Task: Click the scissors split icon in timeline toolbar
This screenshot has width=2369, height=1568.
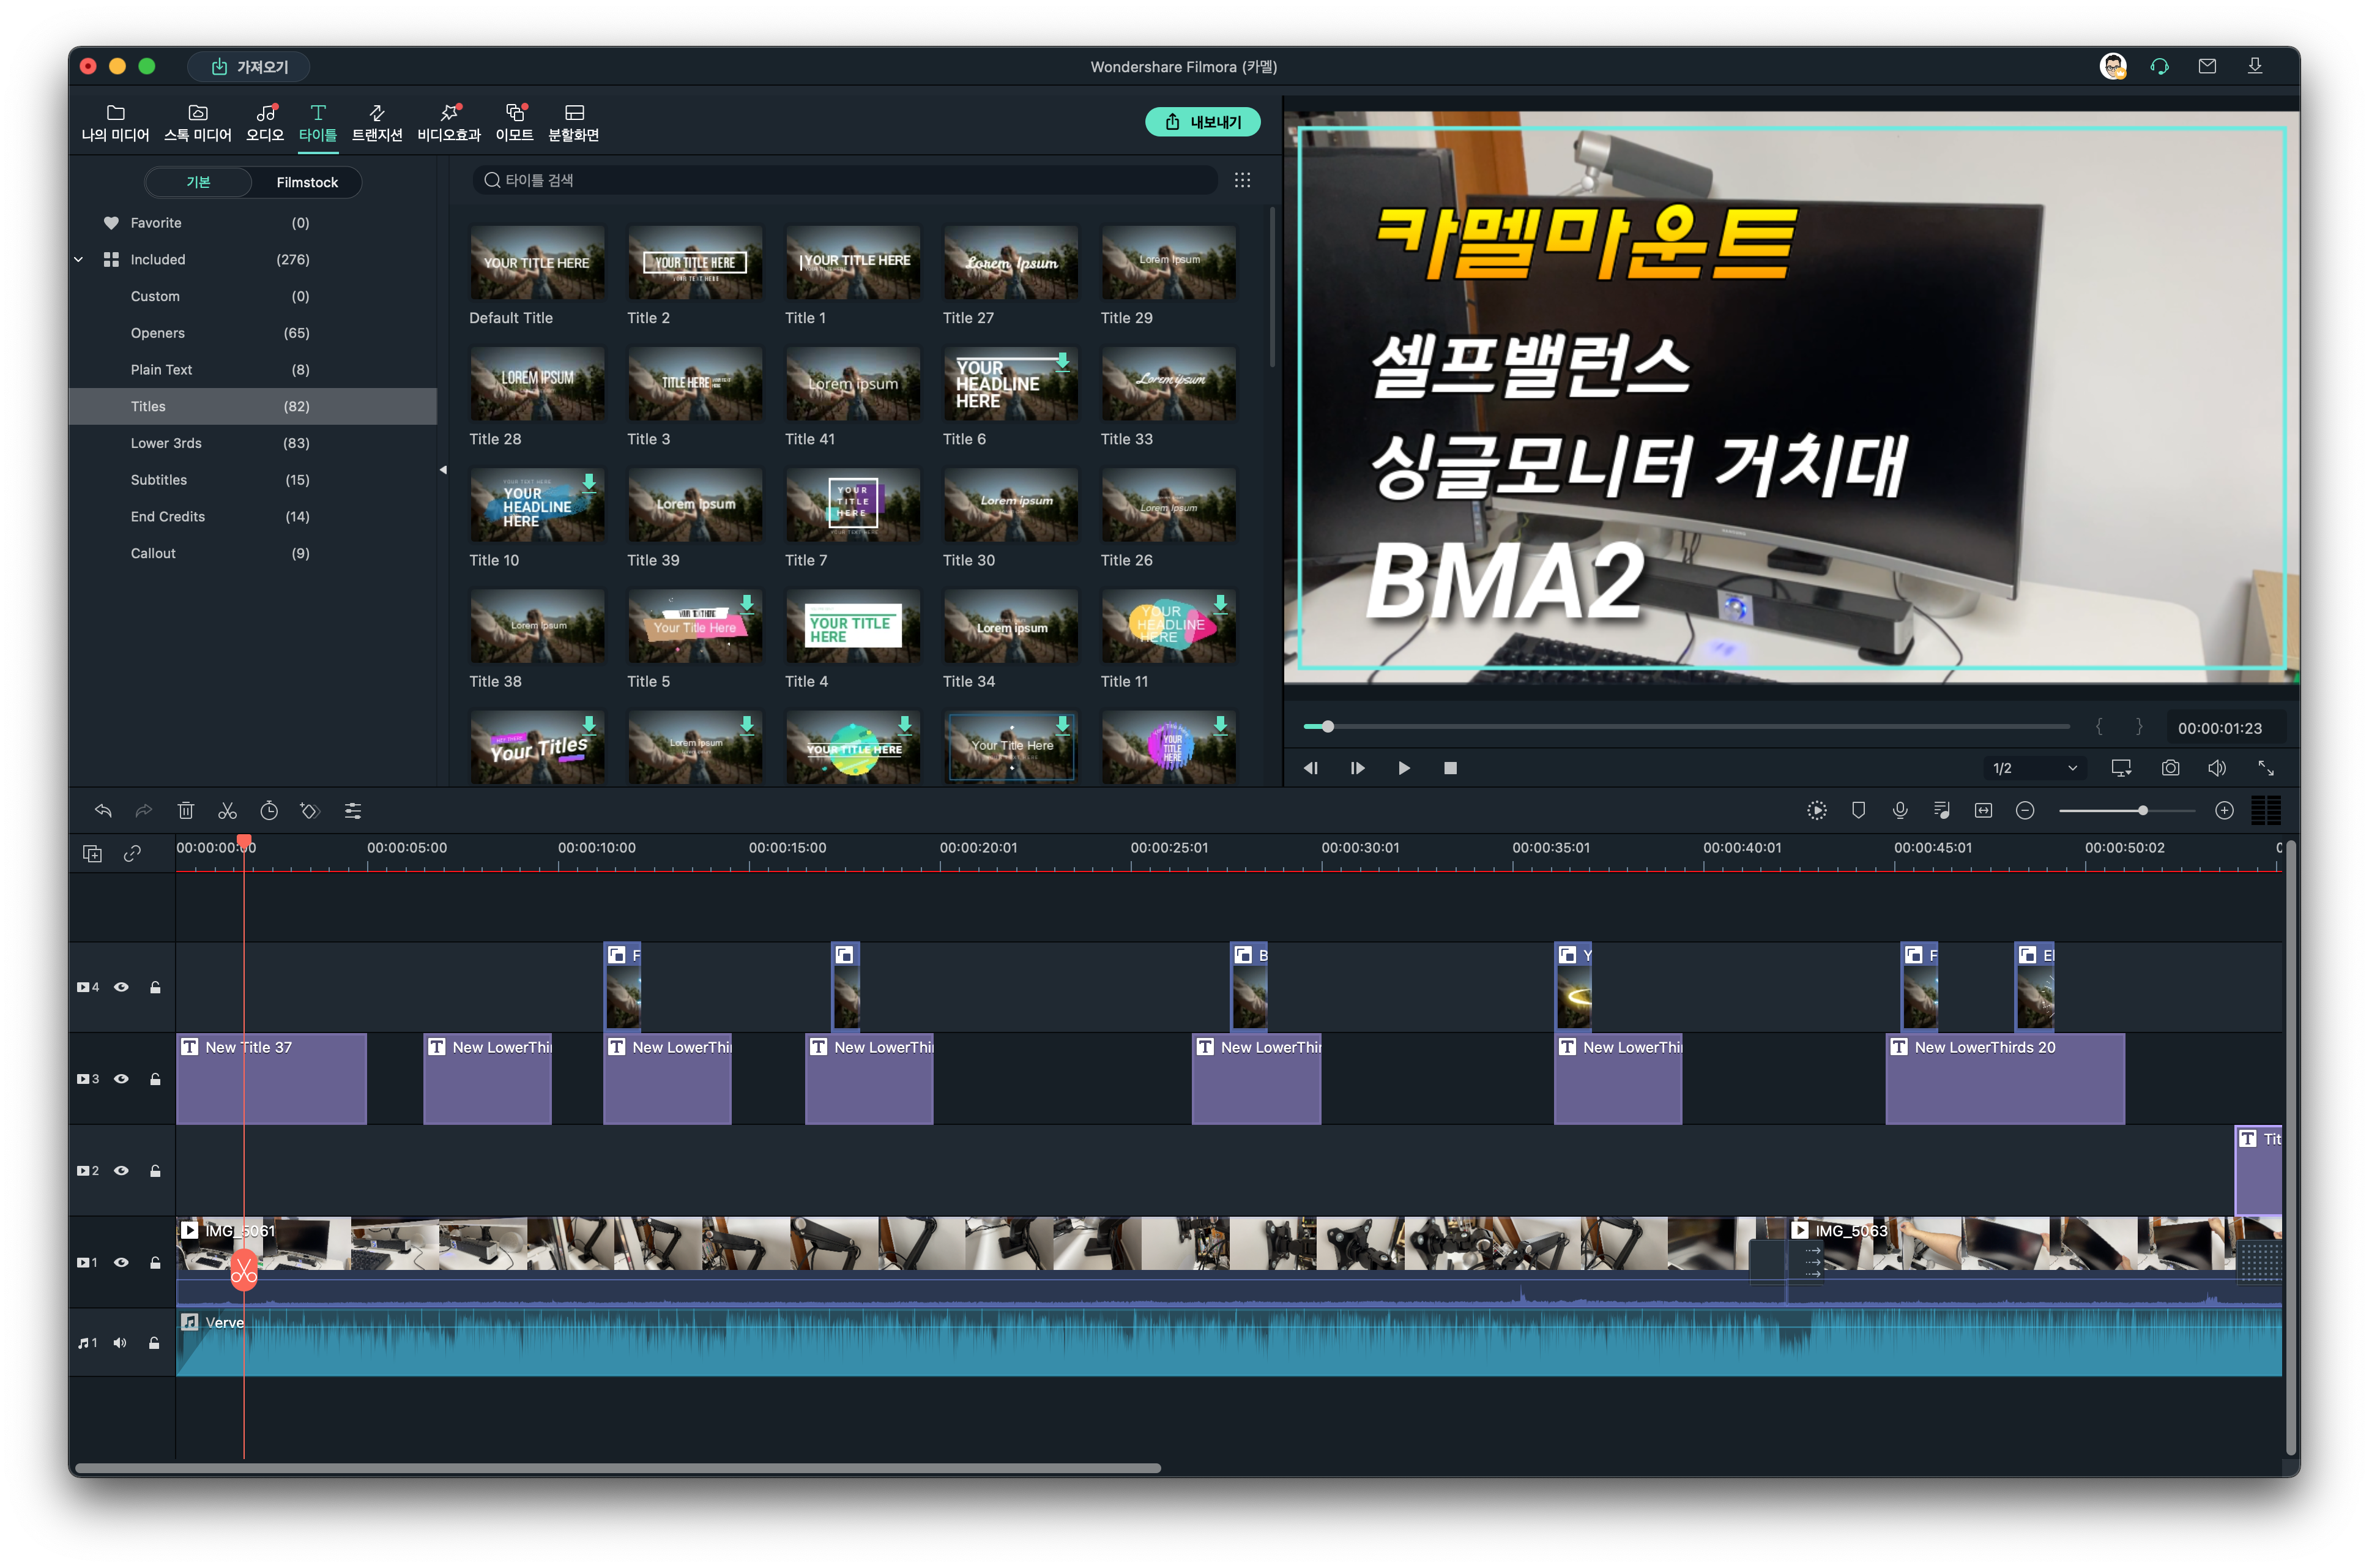Action: [x=228, y=811]
